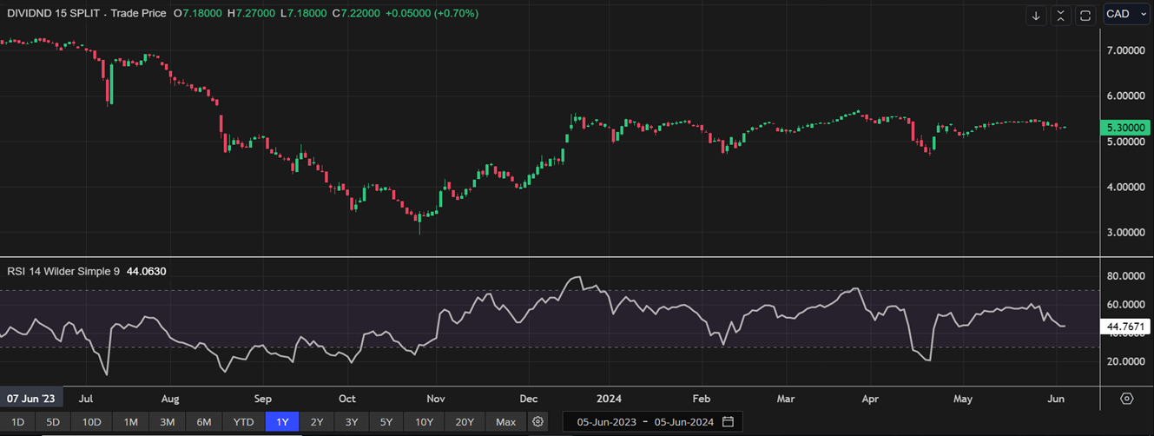This screenshot has height=436, width=1154.
Task: Switch to the YTD range
Action: click(x=243, y=422)
